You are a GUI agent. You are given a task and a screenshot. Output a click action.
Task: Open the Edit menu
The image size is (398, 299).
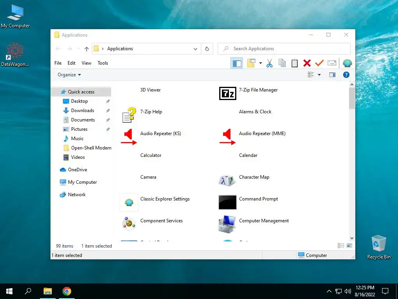point(72,63)
